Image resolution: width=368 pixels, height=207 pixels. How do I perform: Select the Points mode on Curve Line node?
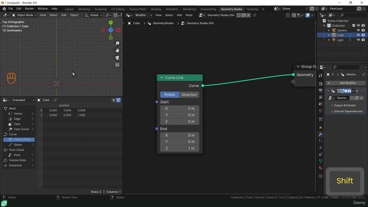(170, 94)
